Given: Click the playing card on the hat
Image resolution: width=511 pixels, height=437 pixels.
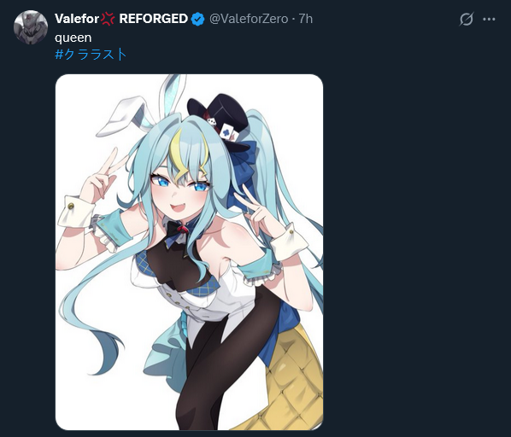Looking at the screenshot, I should tap(227, 133).
